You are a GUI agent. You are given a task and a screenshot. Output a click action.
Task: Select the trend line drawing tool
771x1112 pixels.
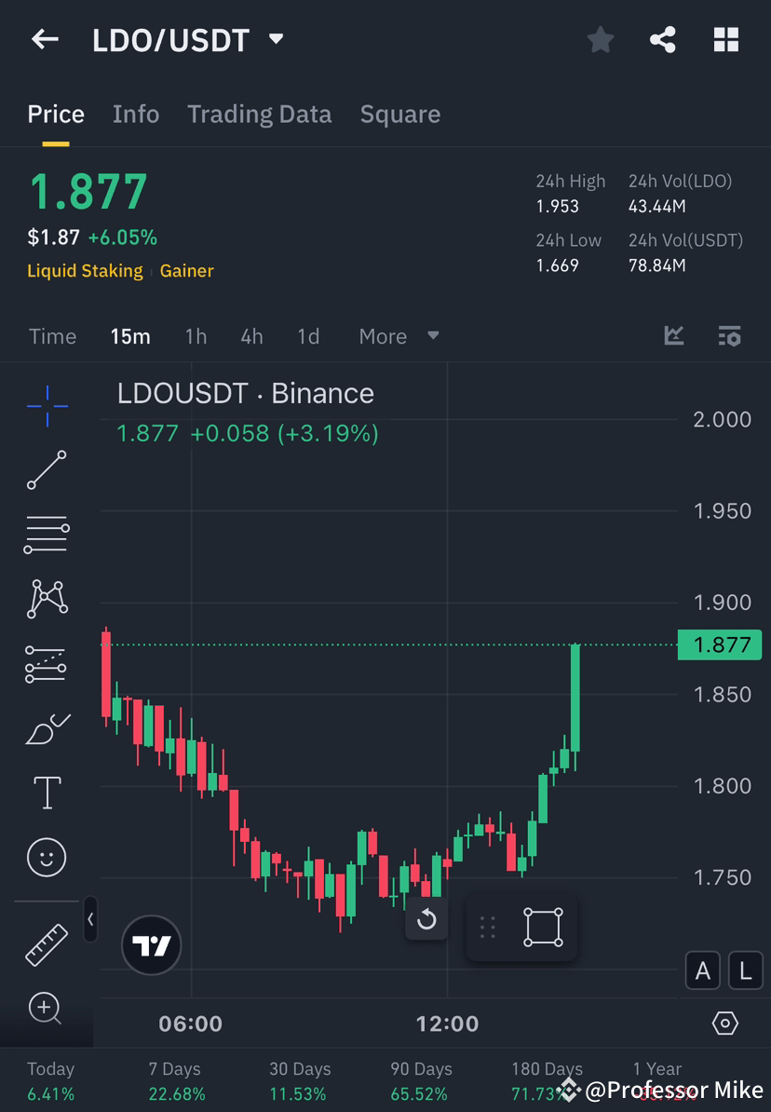point(47,470)
